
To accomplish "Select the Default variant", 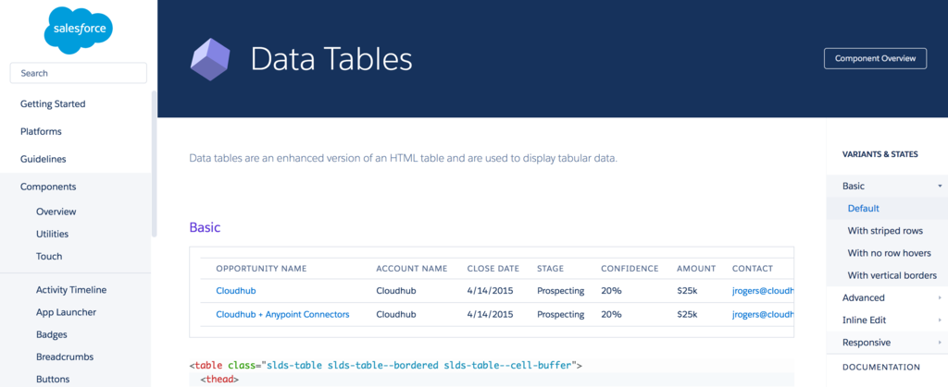I will click(864, 209).
